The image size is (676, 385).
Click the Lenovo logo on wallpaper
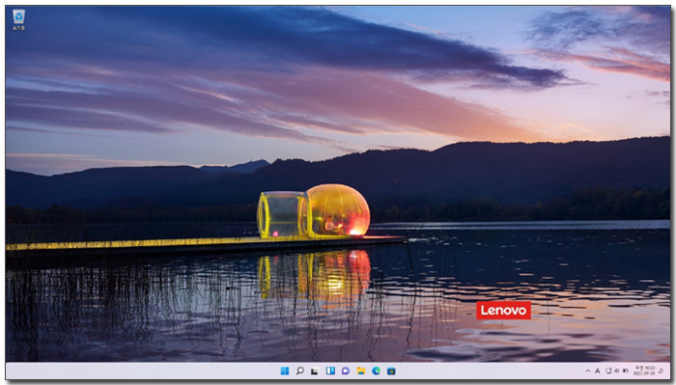(x=503, y=310)
